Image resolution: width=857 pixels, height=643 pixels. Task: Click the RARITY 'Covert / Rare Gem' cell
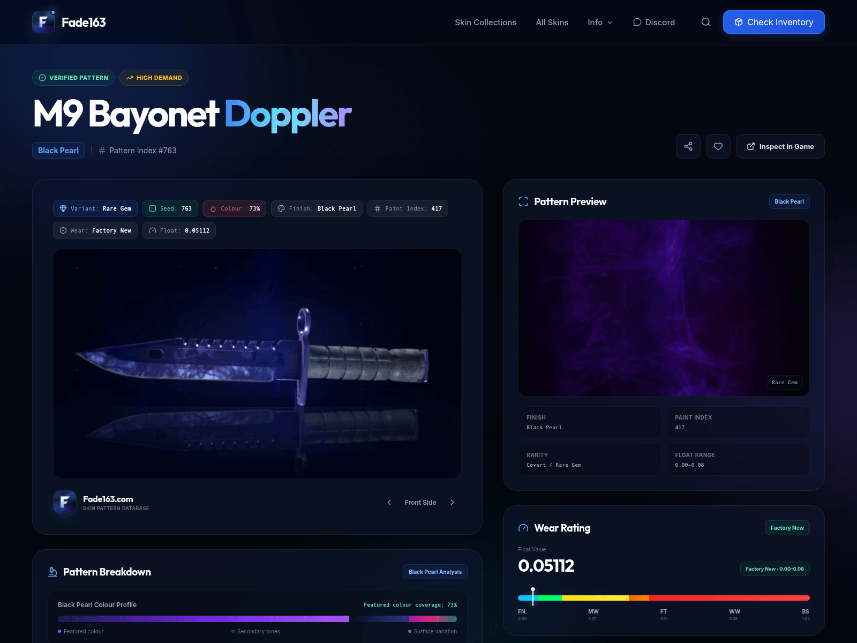pyautogui.click(x=589, y=460)
